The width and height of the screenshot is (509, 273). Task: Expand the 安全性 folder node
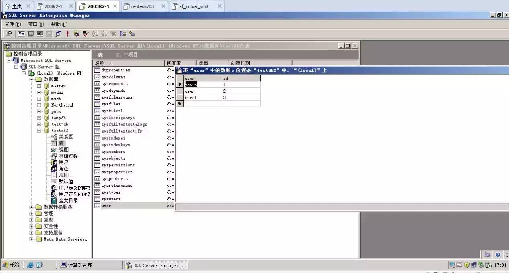[31, 226]
